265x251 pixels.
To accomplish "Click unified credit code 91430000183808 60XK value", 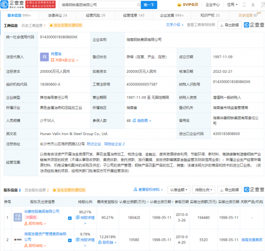I will click(x=59, y=37).
